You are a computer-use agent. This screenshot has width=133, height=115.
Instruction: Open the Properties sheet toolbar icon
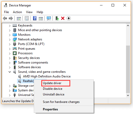[27, 18]
